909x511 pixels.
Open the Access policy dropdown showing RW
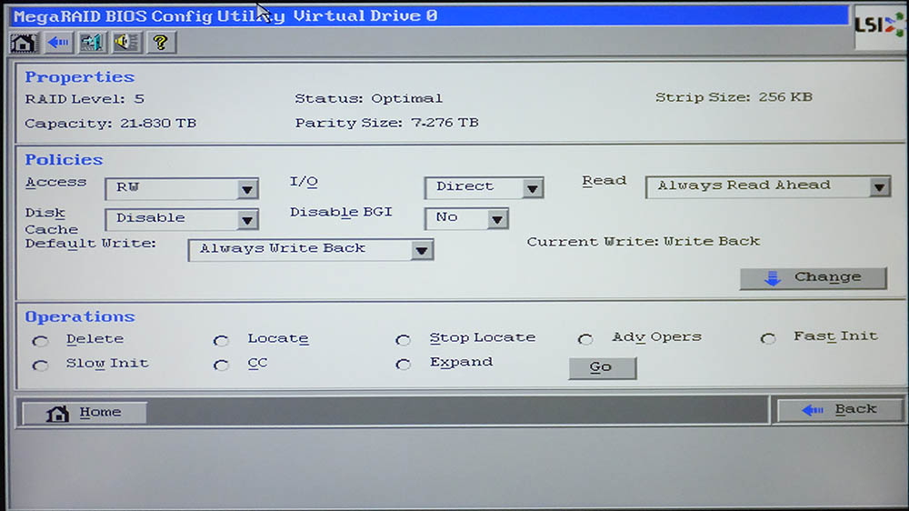pyautogui.click(x=182, y=188)
